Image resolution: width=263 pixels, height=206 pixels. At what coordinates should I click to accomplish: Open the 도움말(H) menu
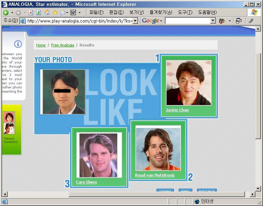tap(207, 12)
